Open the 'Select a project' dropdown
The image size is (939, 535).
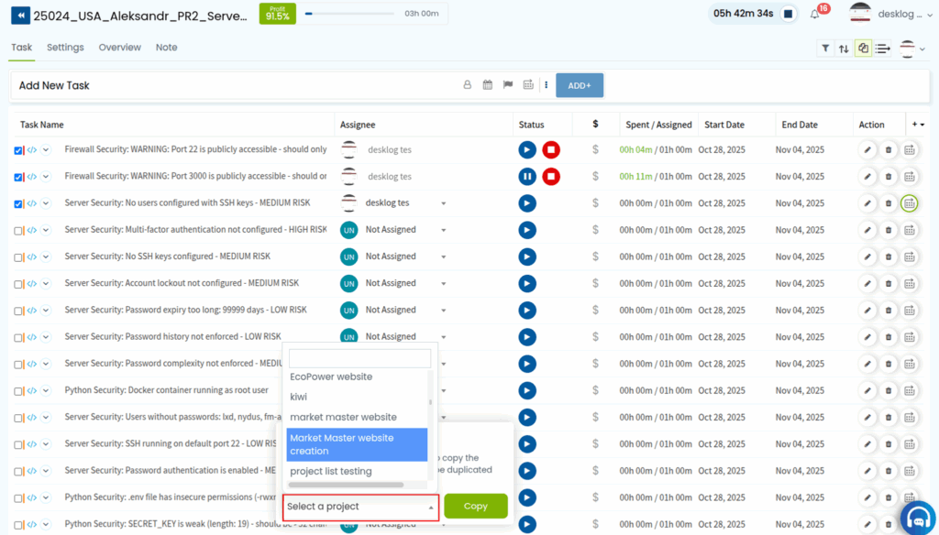point(360,507)
